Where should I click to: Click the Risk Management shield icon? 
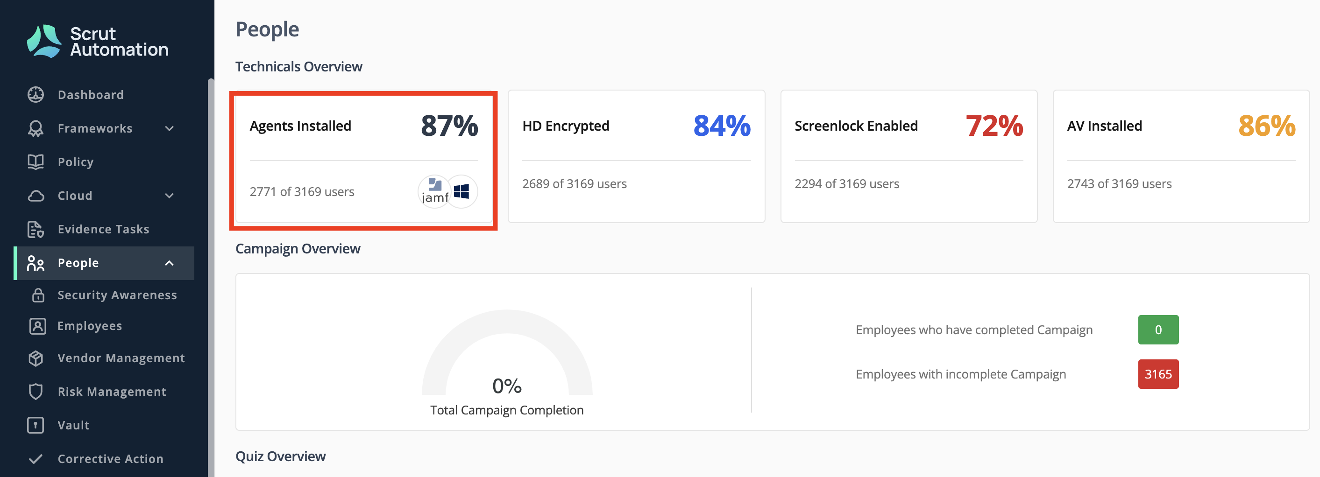tap(35, 392)
